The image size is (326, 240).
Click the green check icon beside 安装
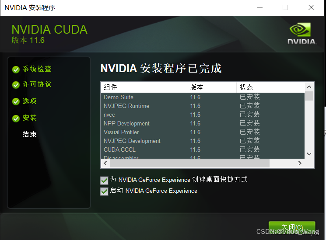(16, 118)
